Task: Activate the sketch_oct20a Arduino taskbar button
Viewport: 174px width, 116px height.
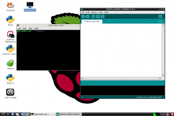Action: (x=69, y=114)
